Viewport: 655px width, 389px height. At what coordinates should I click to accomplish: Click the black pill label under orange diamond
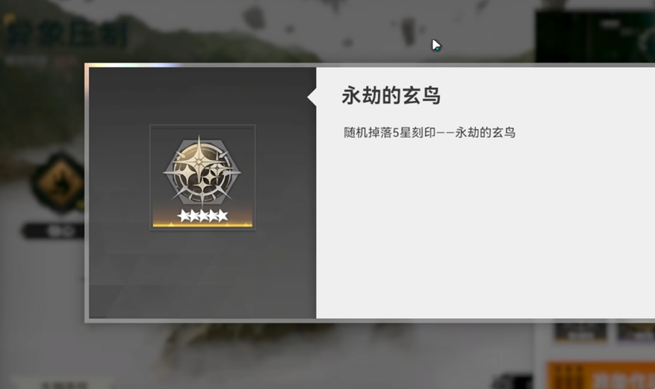[x=54, y=231]
